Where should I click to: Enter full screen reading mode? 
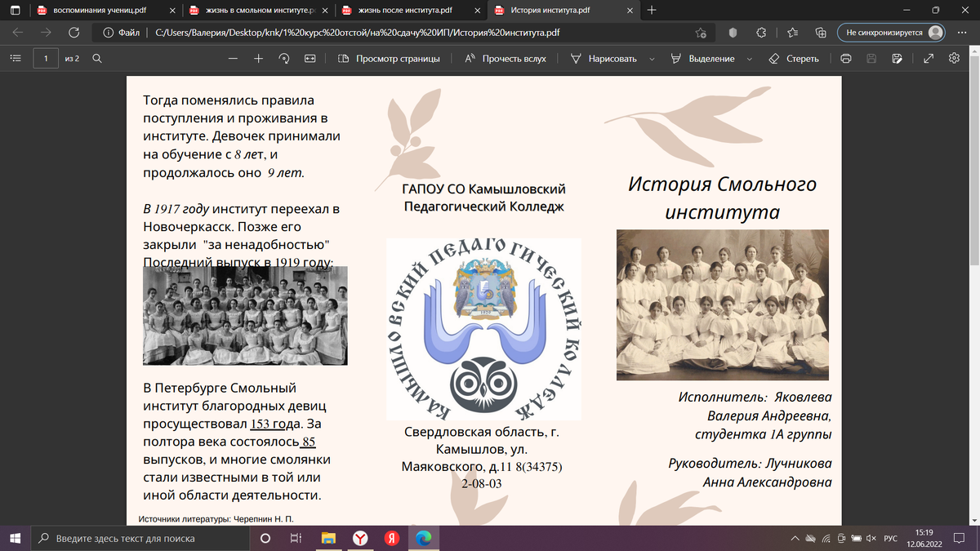(x=929, y=58)
